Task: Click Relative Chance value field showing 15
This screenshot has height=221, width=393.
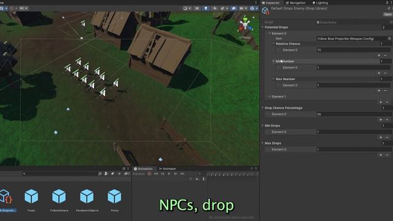Action: 354,50
